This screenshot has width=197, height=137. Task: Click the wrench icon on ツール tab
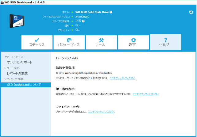tap(101, 40)
